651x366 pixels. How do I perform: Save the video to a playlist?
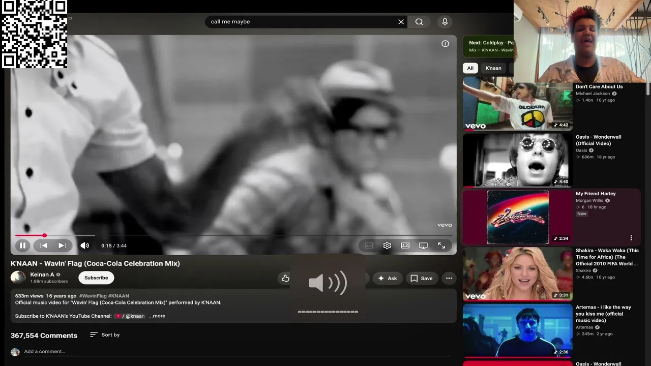coord(421,278)
